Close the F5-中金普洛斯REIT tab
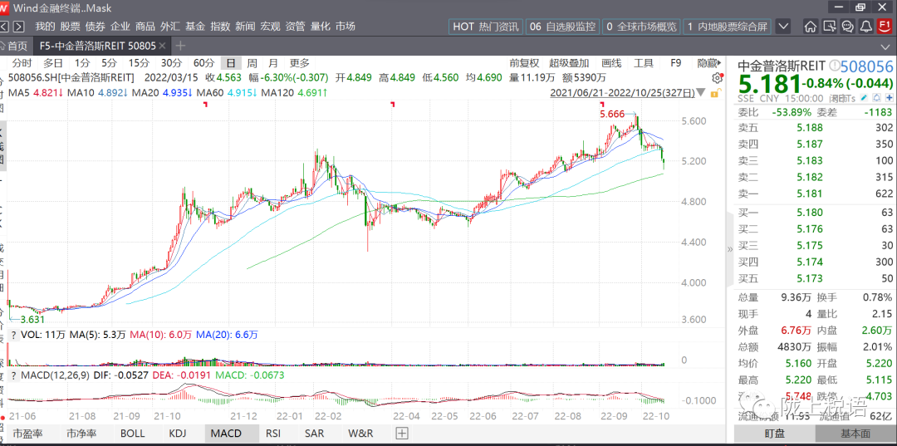 163,46
